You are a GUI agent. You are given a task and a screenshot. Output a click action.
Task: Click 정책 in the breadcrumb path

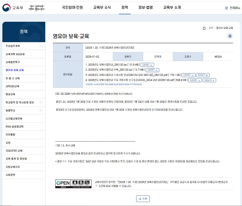click(211, 28)
